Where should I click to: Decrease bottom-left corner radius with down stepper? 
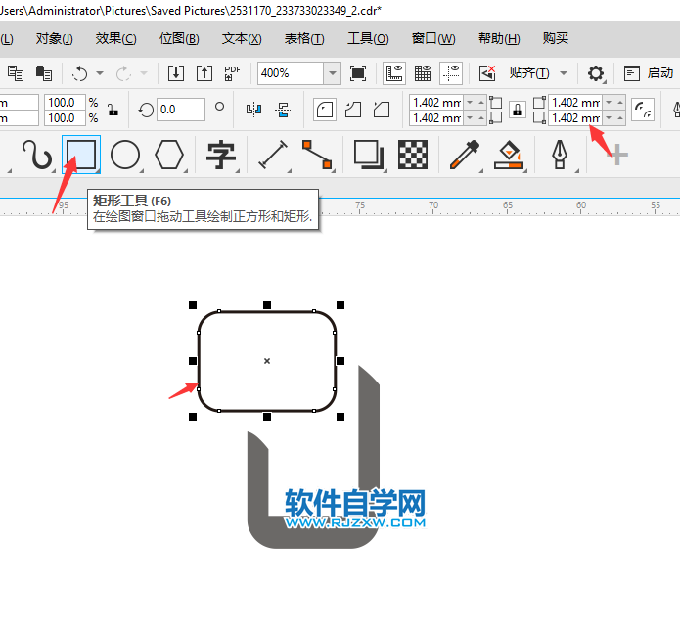470,118
